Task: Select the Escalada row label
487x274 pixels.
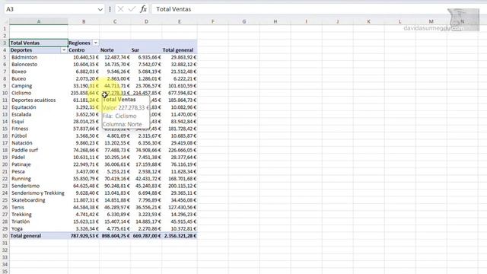Action: (x=21, y=114)
